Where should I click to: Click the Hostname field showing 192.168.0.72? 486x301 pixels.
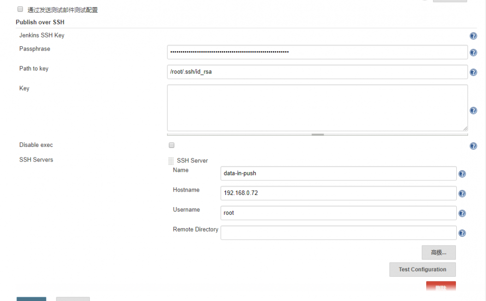pyautogui.click(x=339, y=193)
